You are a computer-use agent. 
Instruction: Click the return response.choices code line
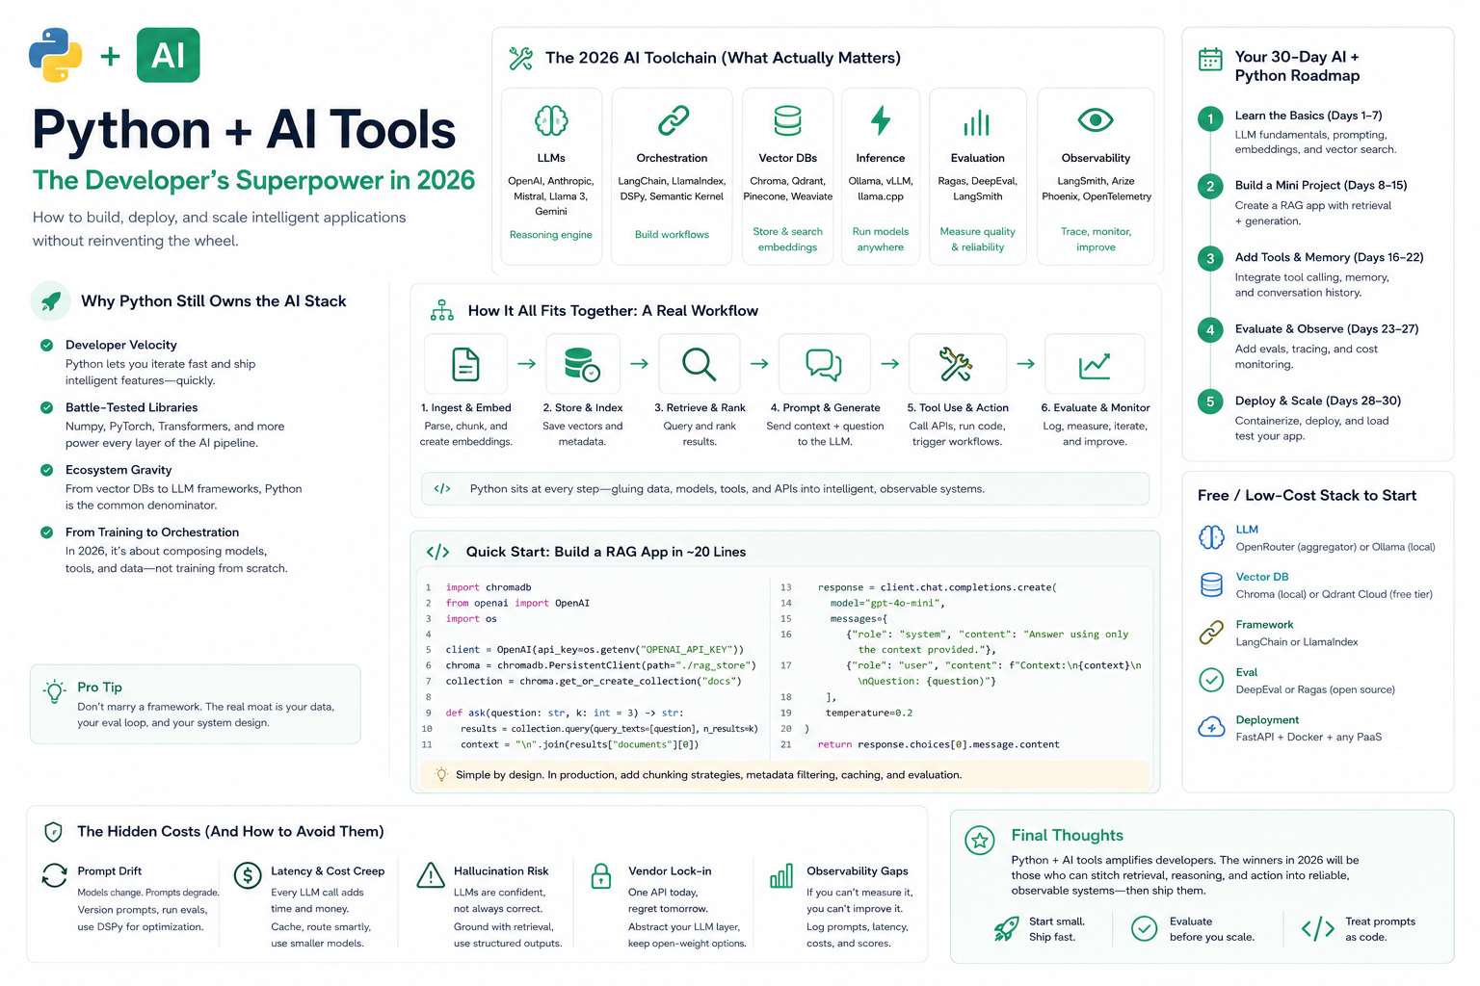pyautogui.click(x=938, y=744)
